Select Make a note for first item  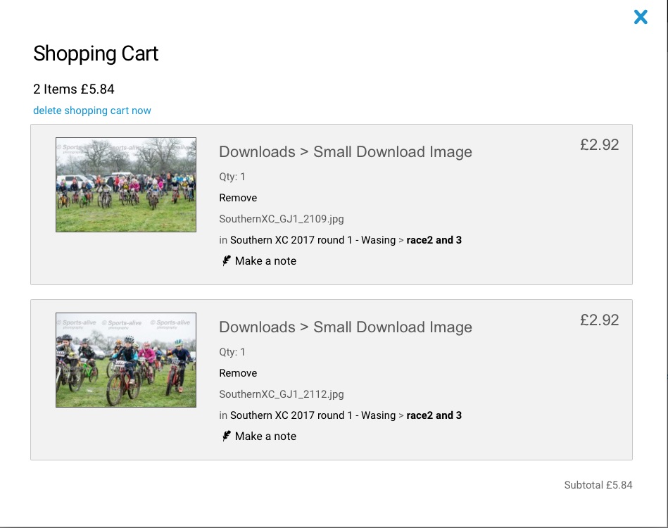[265, 260]
